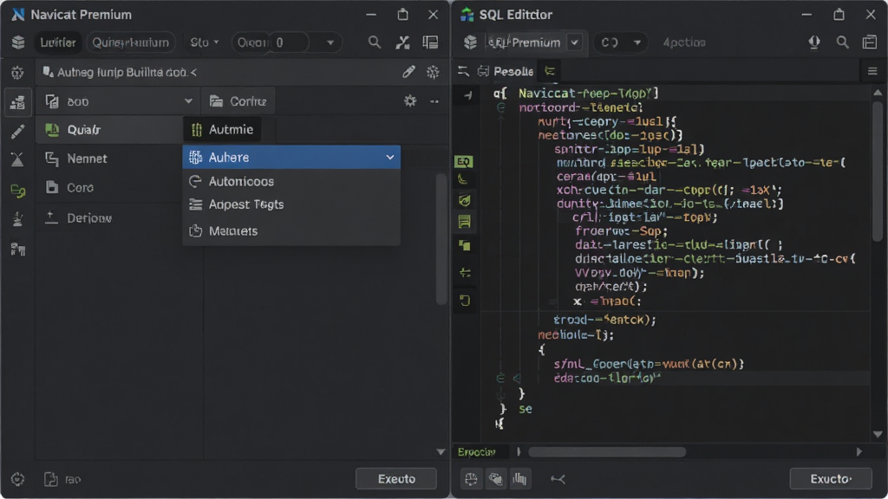Click the chat bubbles icon in SQL Editor footer
888x499 pixels.
[x=495, y=479]
